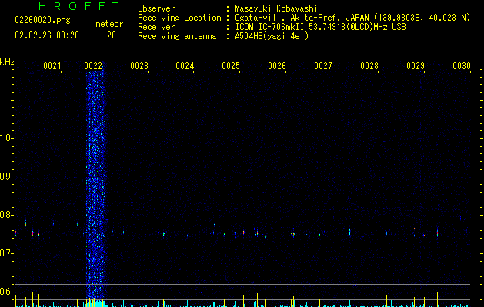Viewport: 484px width, 307px height.
Task: Click the 0.6 kHz axis label
Action: point(5,292)
